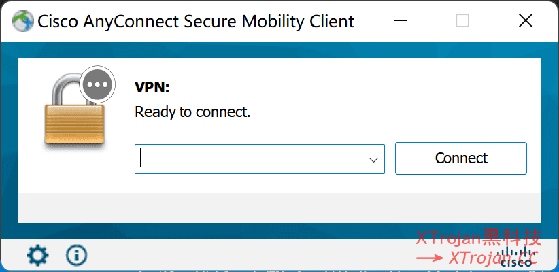
Task: Close the AnyConnect window
Action: (x=526, y=21)
